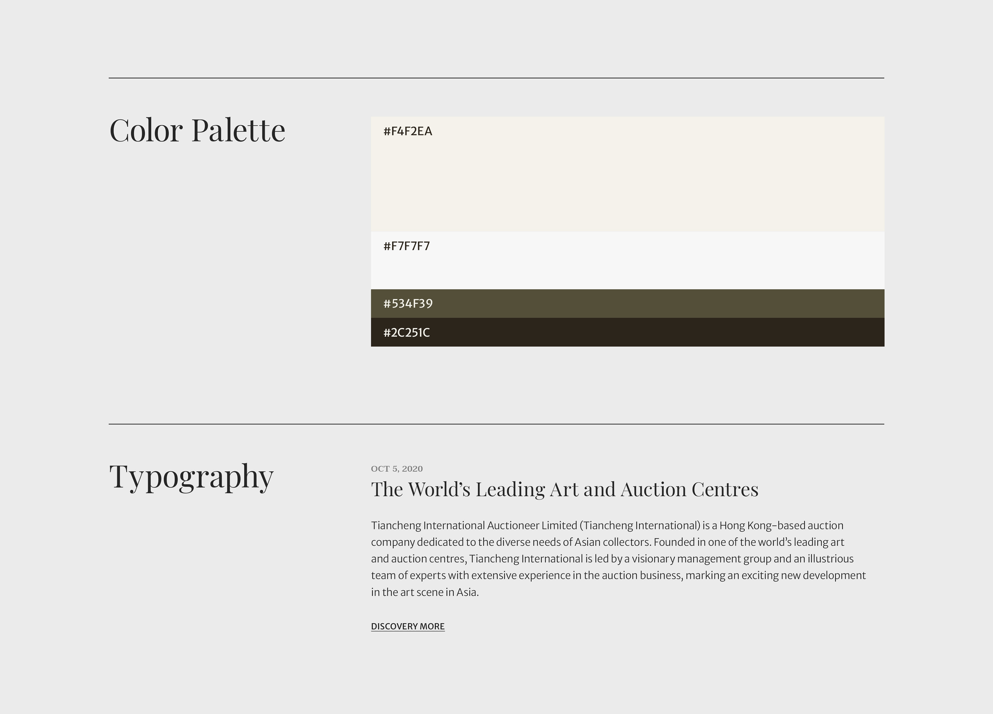993x714 pixels.
Task: Select the #F4F2EA cream color swatch
Action: [x=627, y=174]
